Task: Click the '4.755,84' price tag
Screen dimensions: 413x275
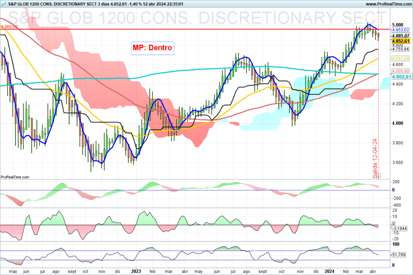Action: 400,49
